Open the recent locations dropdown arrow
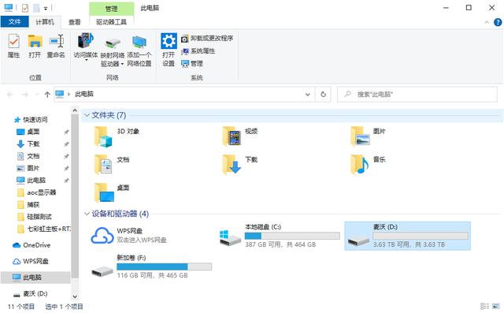 point(37,95)
